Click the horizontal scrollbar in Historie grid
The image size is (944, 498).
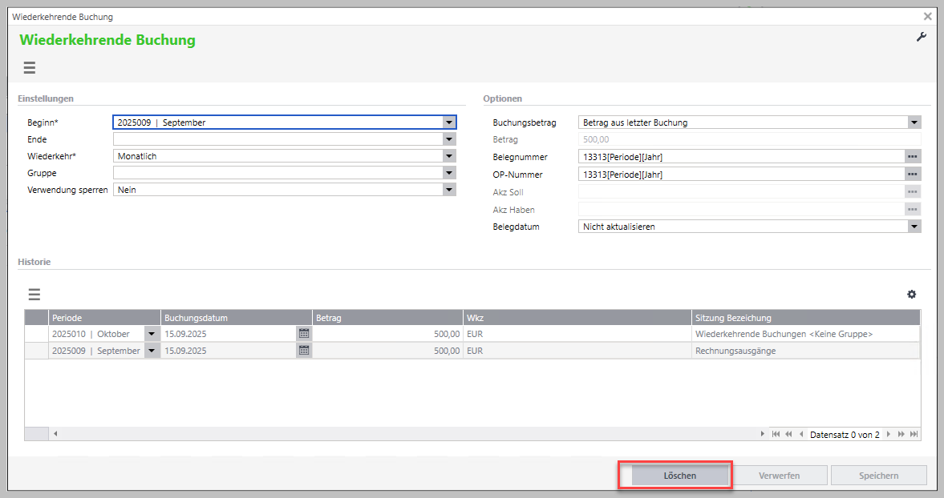coord(401,434)
